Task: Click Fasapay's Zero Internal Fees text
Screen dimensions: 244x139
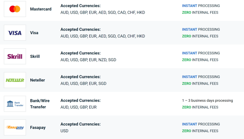Action: click(x=200, y=131)
